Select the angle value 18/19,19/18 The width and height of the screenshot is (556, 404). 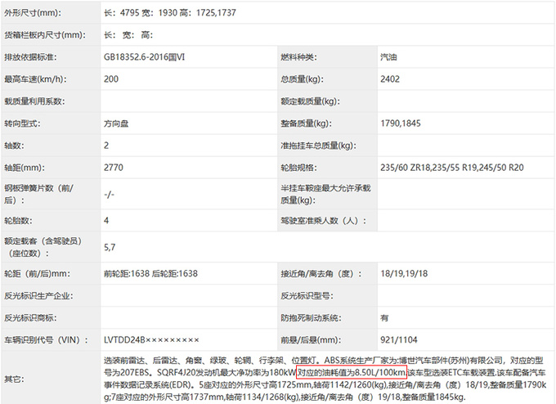(x=404, y=273)
